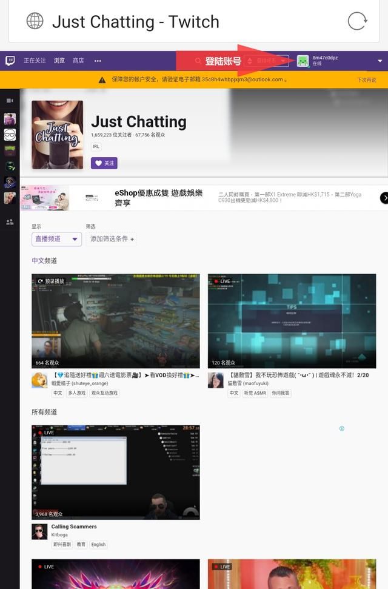Open the three-dots more menu in the top bar
The image size is (388, 589).
click(x=98, y=61)
